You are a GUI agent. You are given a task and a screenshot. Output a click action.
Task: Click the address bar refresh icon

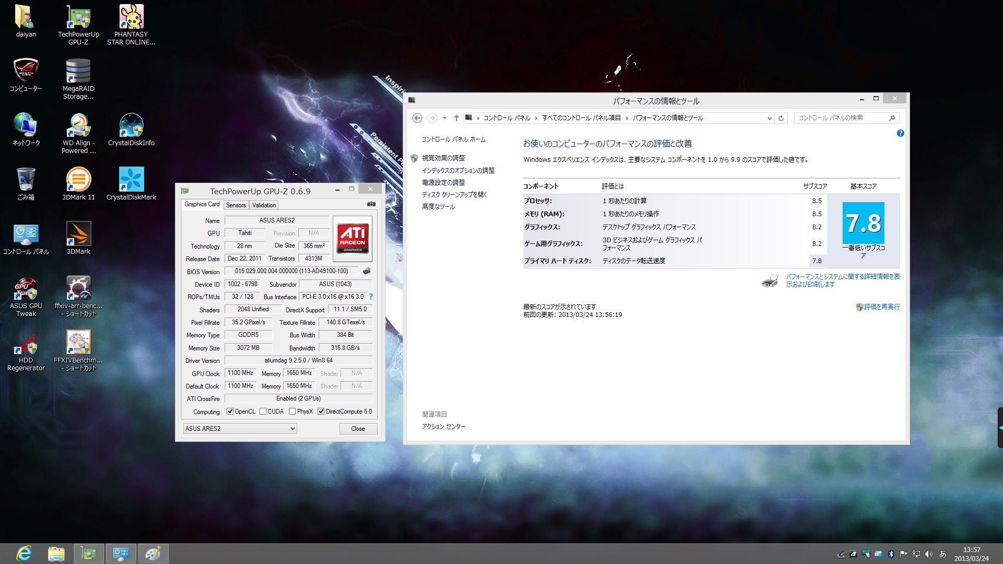[x=781, y=118]
